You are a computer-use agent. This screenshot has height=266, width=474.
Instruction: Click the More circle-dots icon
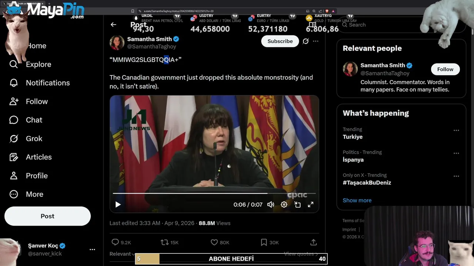click(x=14, y=194)
